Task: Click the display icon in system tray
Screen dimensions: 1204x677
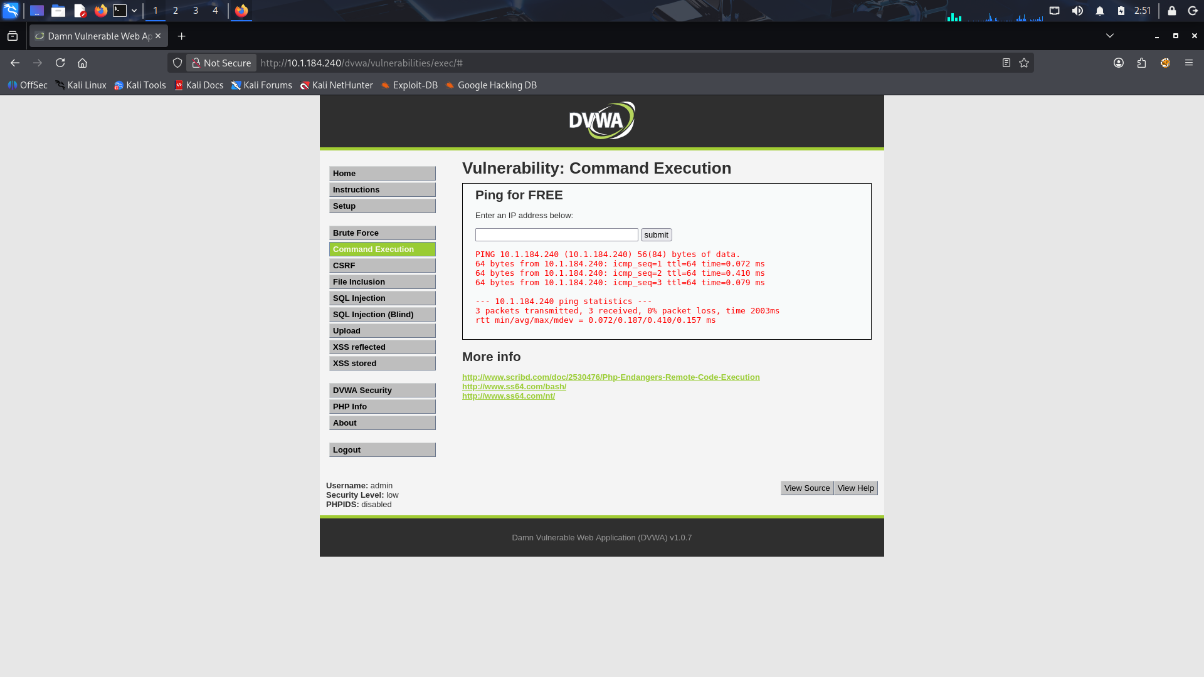Action: pyautogui.click(x=1055, y=11)
